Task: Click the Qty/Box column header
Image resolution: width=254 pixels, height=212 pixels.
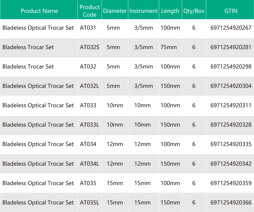Action: coord(194,11)
